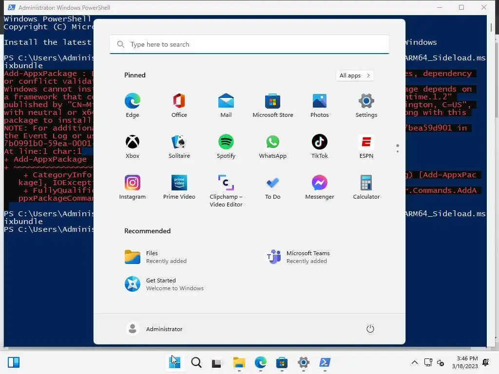Screen dimensions: 499x374
Task: Open Administrator account menu
Action: coord(154,329)
